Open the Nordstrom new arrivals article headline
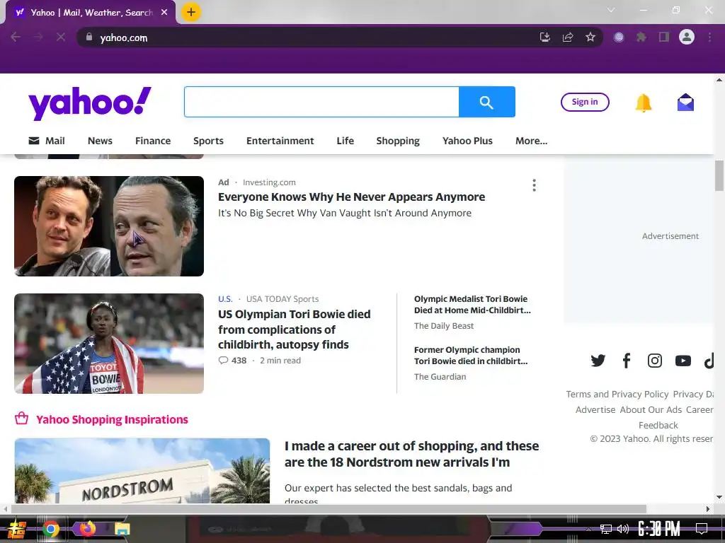The height and width of the screenshot is (543, 725). coord(411,455)
